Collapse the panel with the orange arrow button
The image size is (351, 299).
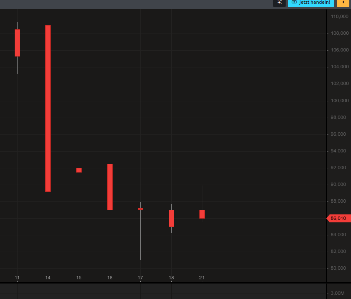(343, 3)
